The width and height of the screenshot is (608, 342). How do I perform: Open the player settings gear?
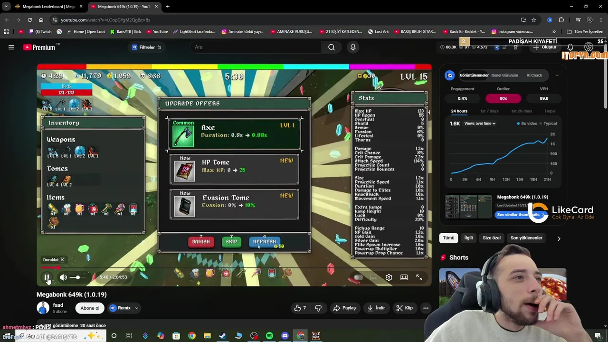coord(389,277)
